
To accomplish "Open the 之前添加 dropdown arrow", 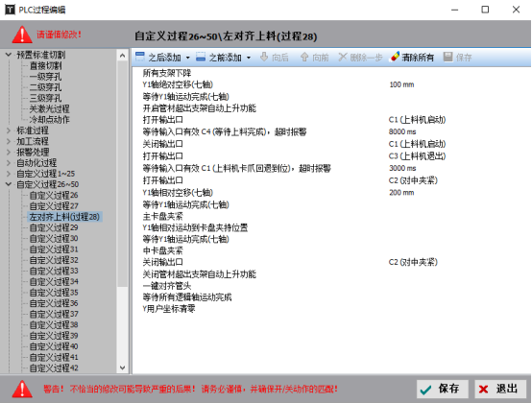I will (x=249, y=58).
